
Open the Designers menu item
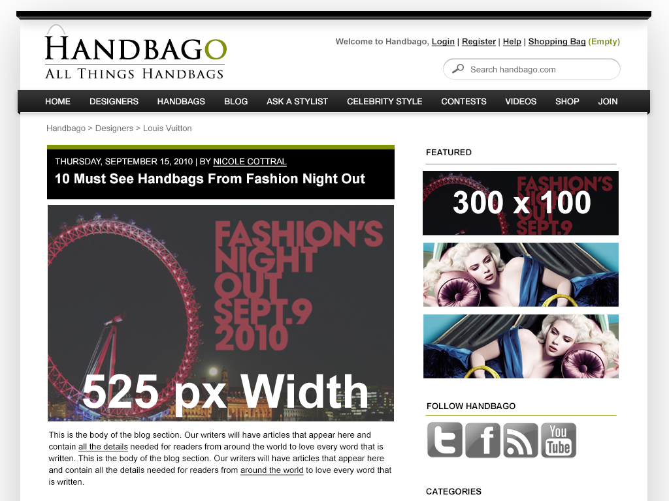click(x=114, y=101)
